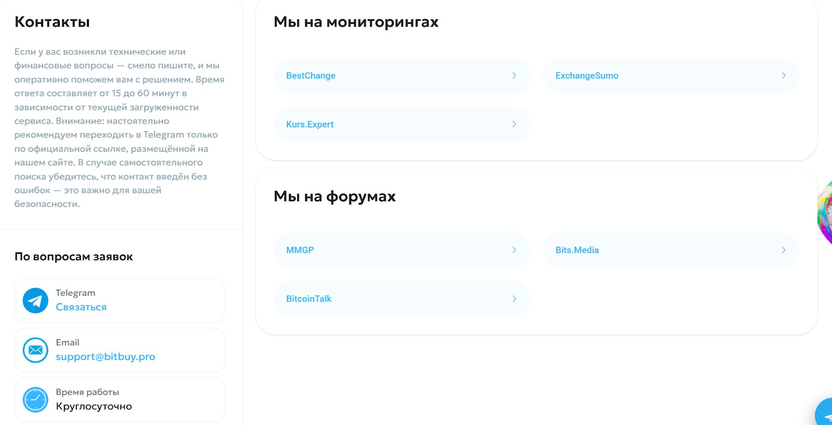The height and width of the screenshot is (425, 832).
Task: Click the Telegram "Связаться" link
Action: [81, 307]
